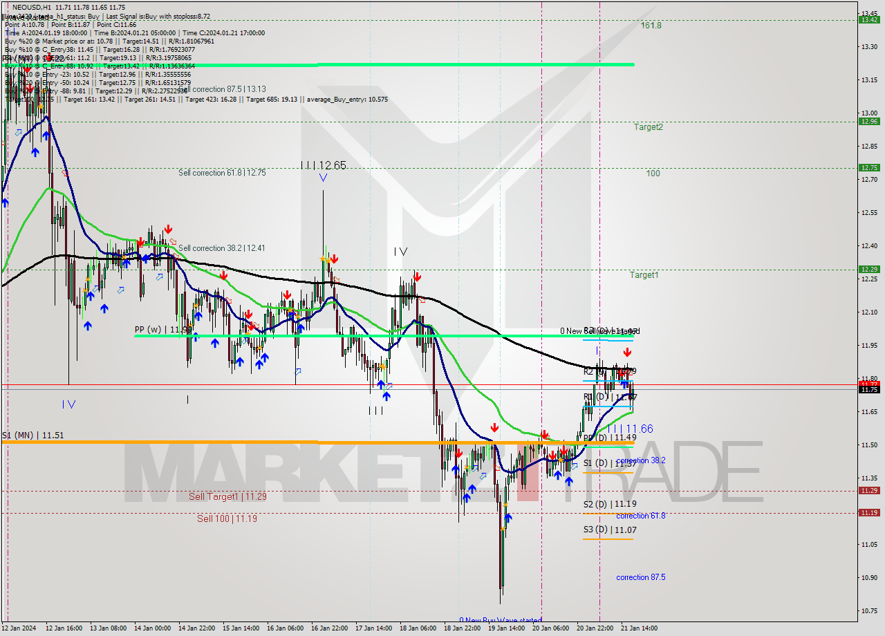The image size is (885, 636).
Task: Click the 'PP (w)' weekly pivot label
Action: (162, 330)
